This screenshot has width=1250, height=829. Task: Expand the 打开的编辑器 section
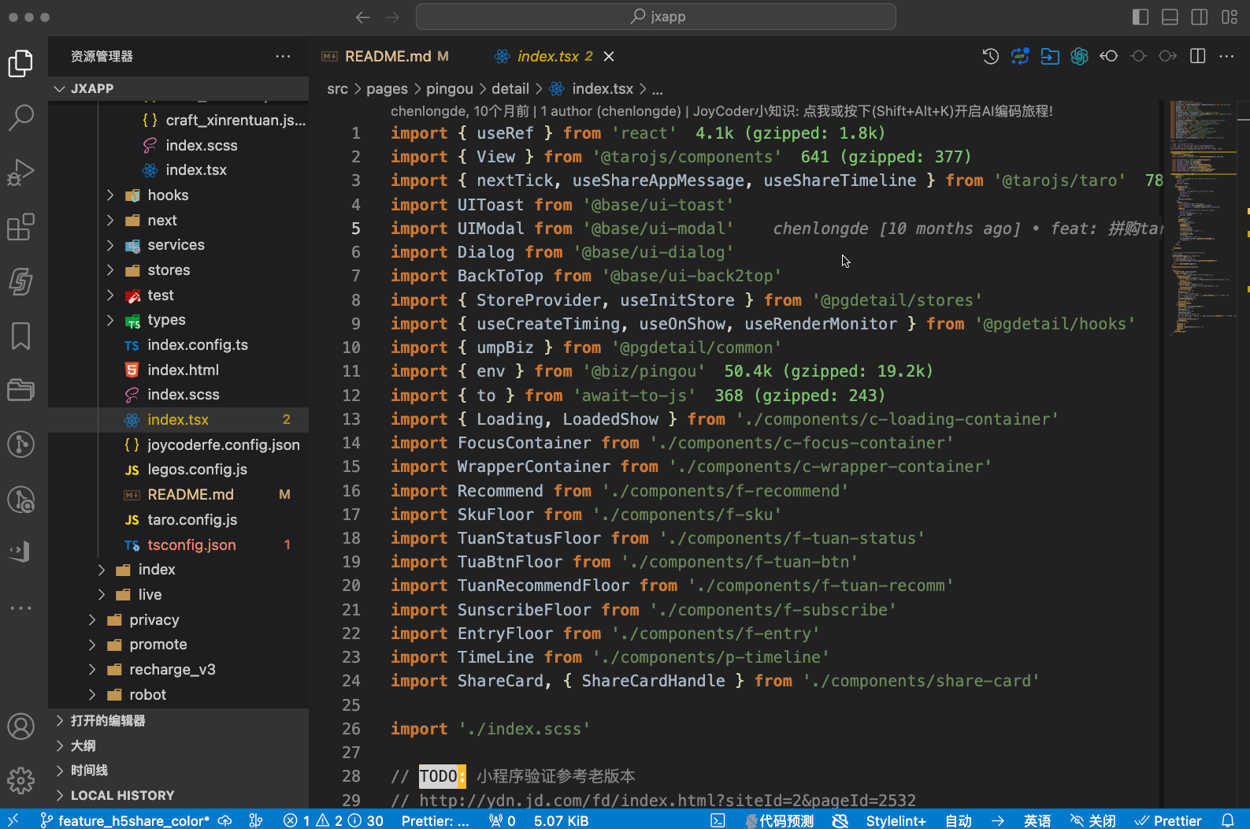click(179, 720)
